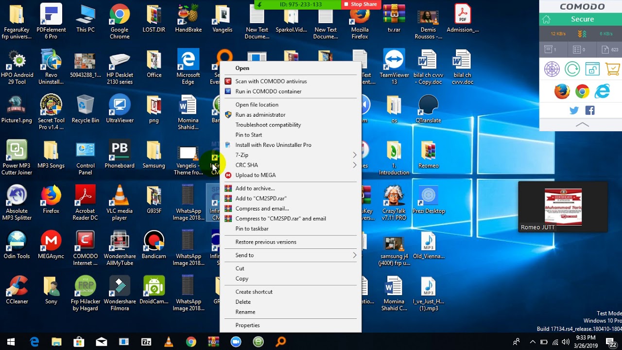Choose Run as administrator
Screen dimensions: 622x350
click(291, 115)
